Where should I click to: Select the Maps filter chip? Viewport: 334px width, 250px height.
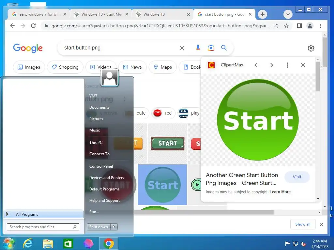(163, 67)
